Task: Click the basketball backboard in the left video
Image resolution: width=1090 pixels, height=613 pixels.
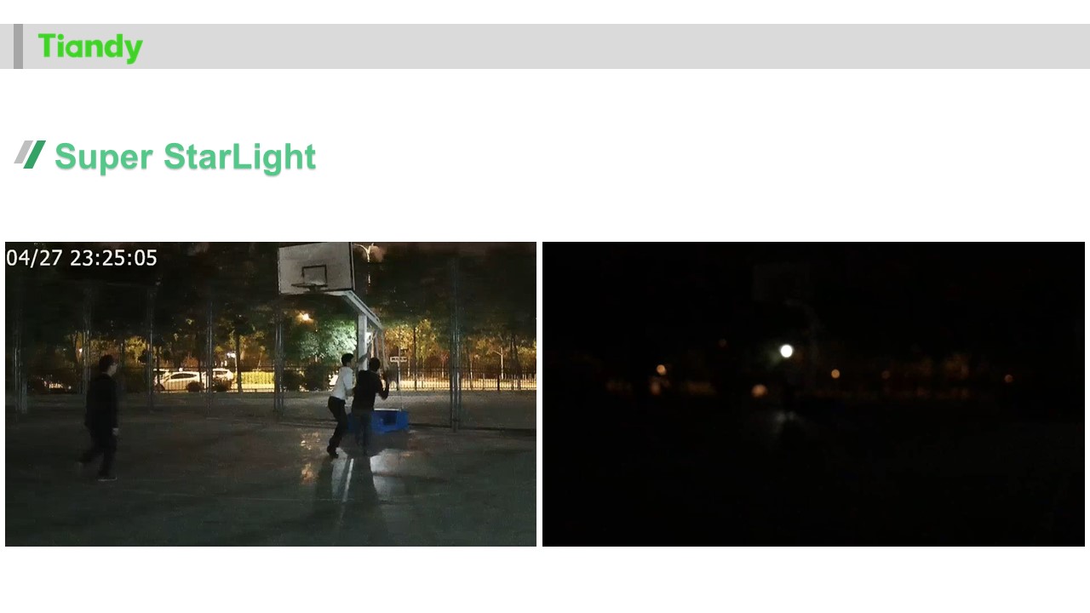Action: tap(316, 268)
